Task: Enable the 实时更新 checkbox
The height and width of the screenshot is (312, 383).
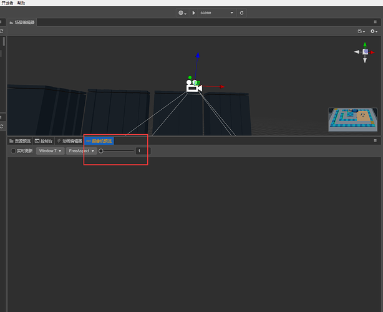Action: 14,151
